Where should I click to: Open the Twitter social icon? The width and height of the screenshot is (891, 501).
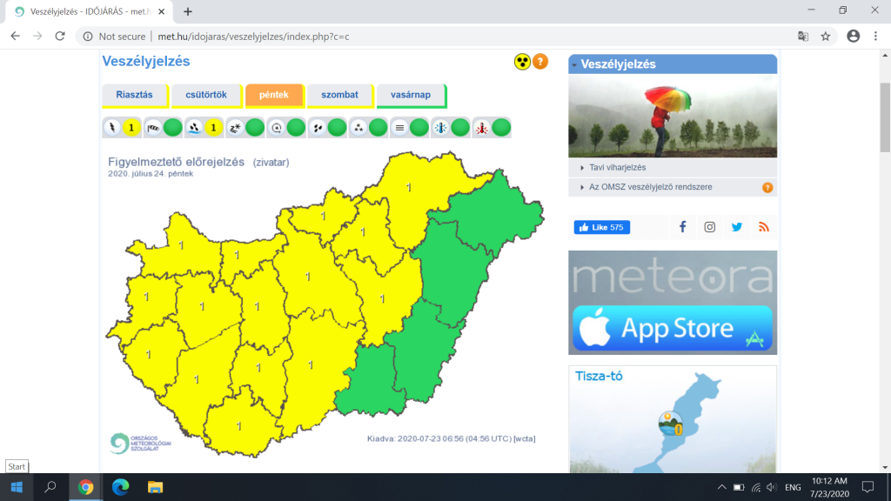click(x=737, y=227)
